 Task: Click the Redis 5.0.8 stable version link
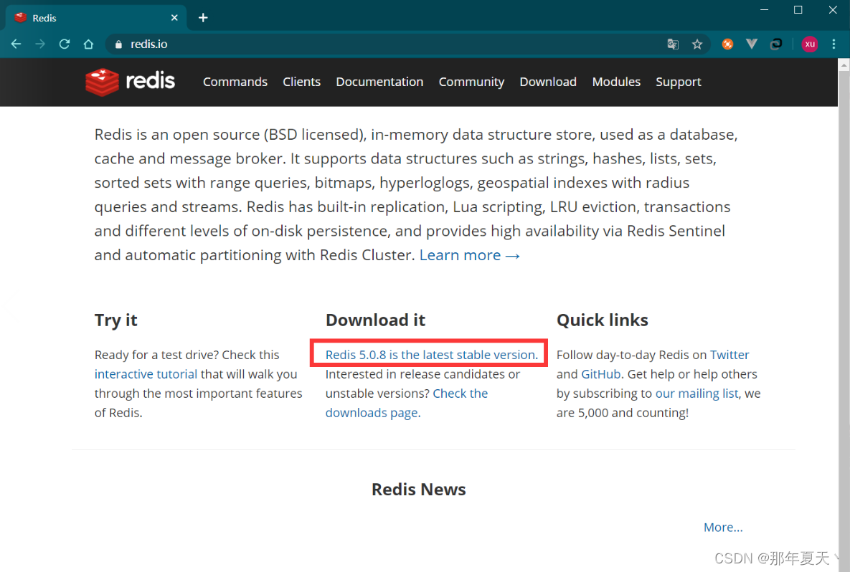432,354
